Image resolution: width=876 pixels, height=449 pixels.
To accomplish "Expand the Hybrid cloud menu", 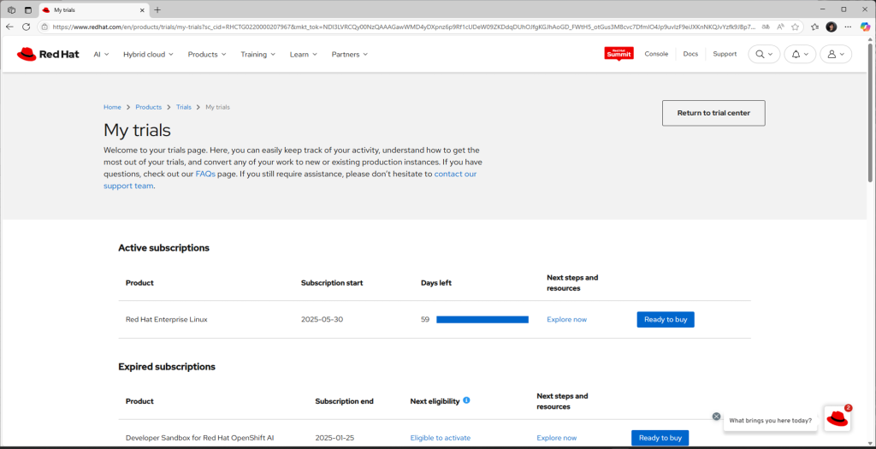I will pos(148,54).
